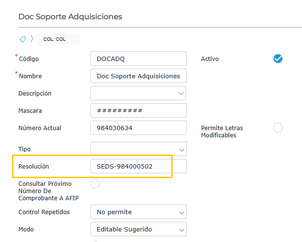Uncheck the Activo checkbox

pos(277,59)
